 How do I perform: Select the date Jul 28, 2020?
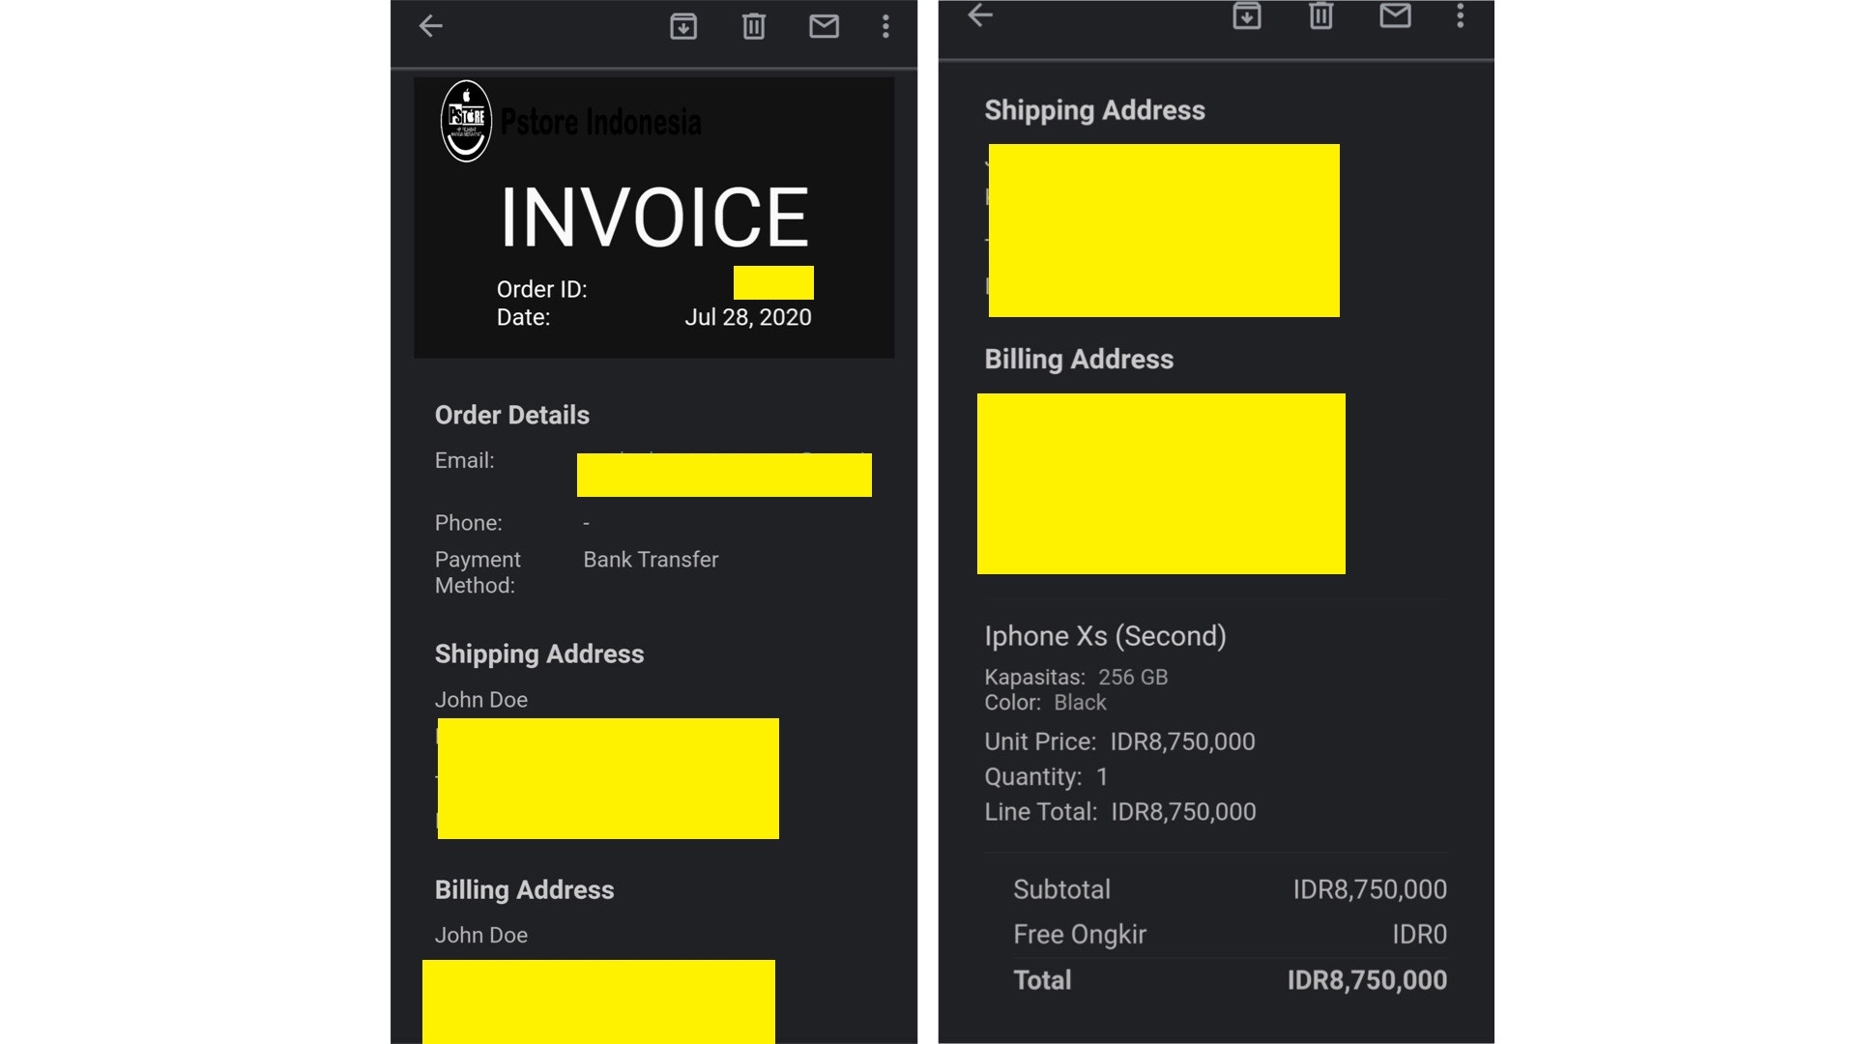point(748,317)
